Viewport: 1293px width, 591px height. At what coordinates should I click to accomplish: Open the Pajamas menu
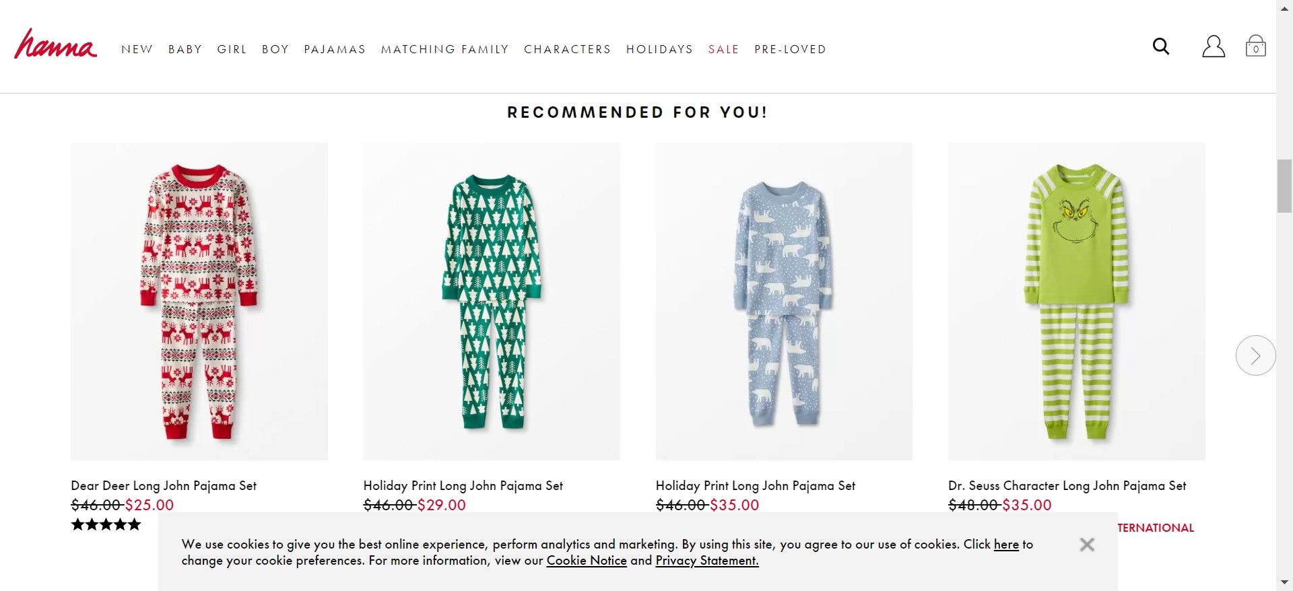point(335,49)
